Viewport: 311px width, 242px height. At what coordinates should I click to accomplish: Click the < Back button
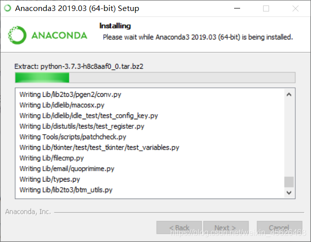point(179,228)
